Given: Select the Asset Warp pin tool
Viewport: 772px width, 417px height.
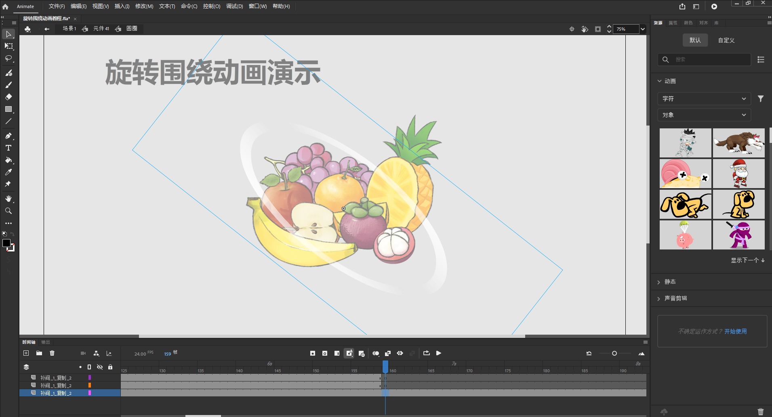Looking at the screenshot, I should (8, 184).
